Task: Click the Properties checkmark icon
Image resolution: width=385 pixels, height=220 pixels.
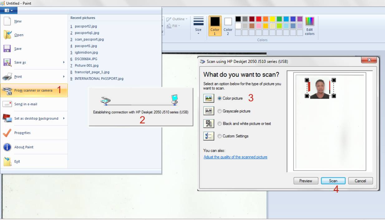Action: 7,133
